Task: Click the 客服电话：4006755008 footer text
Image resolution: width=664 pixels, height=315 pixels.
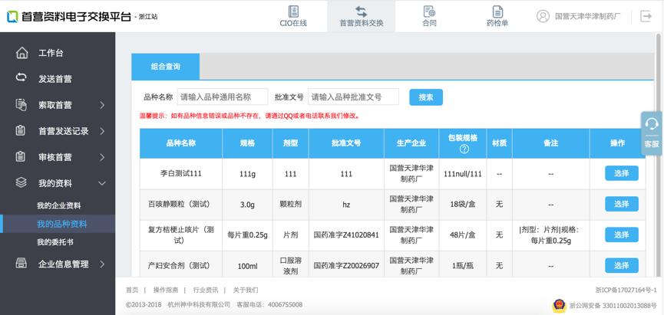Action: (x=269, y=305)
